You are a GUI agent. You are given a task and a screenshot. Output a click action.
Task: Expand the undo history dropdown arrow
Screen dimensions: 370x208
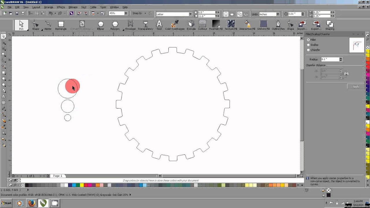click(55, 13)
